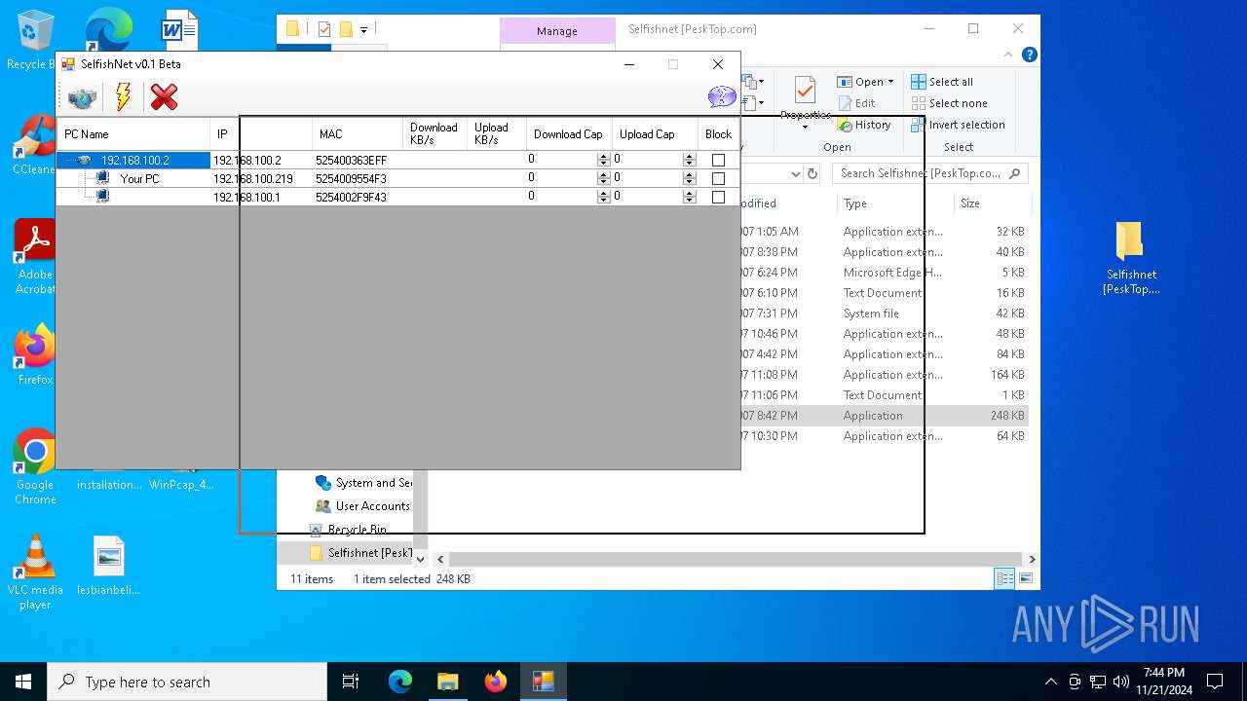The height and width of the screenshot is (701, 1247).
Task: Select the 248 KB Application file row
Action: [x=883, y=416]
